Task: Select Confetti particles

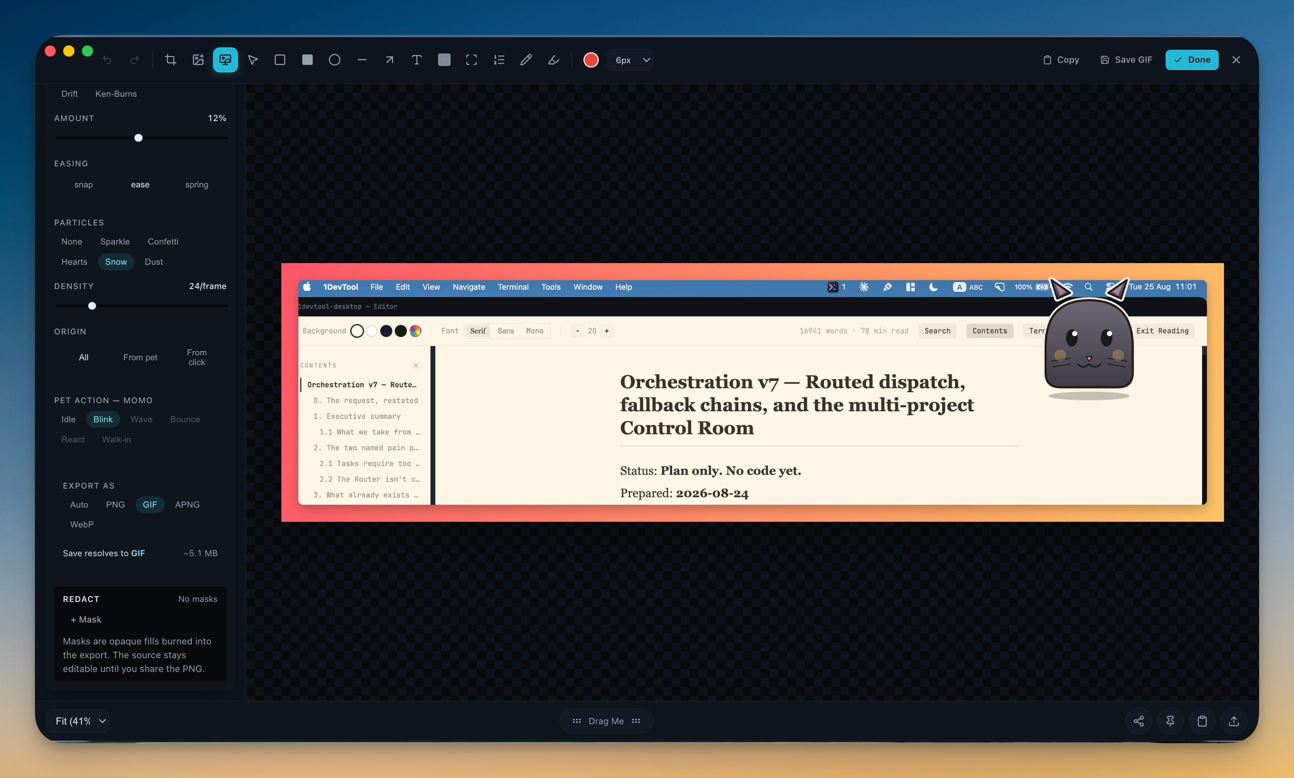Action: coord(163,242)
